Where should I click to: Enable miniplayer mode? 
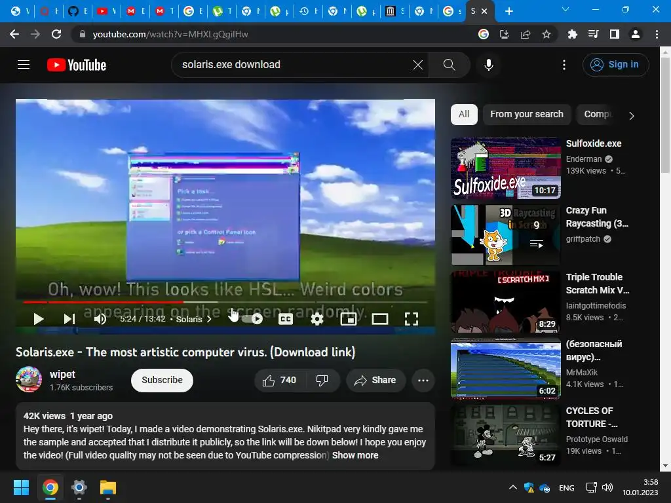pos(349,319)
